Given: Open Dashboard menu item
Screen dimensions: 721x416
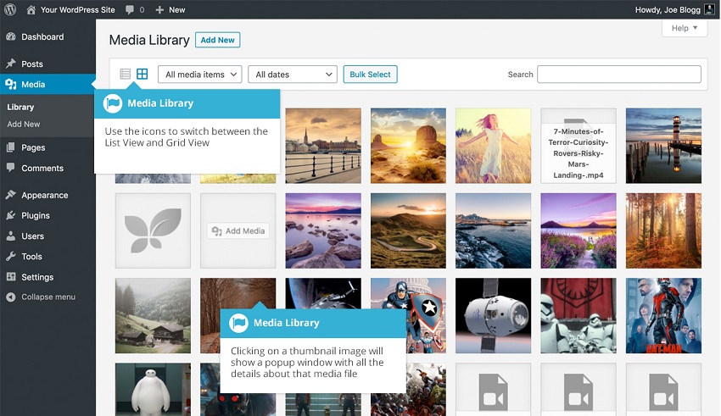Looking at the screenshot, I should (42, 36).
